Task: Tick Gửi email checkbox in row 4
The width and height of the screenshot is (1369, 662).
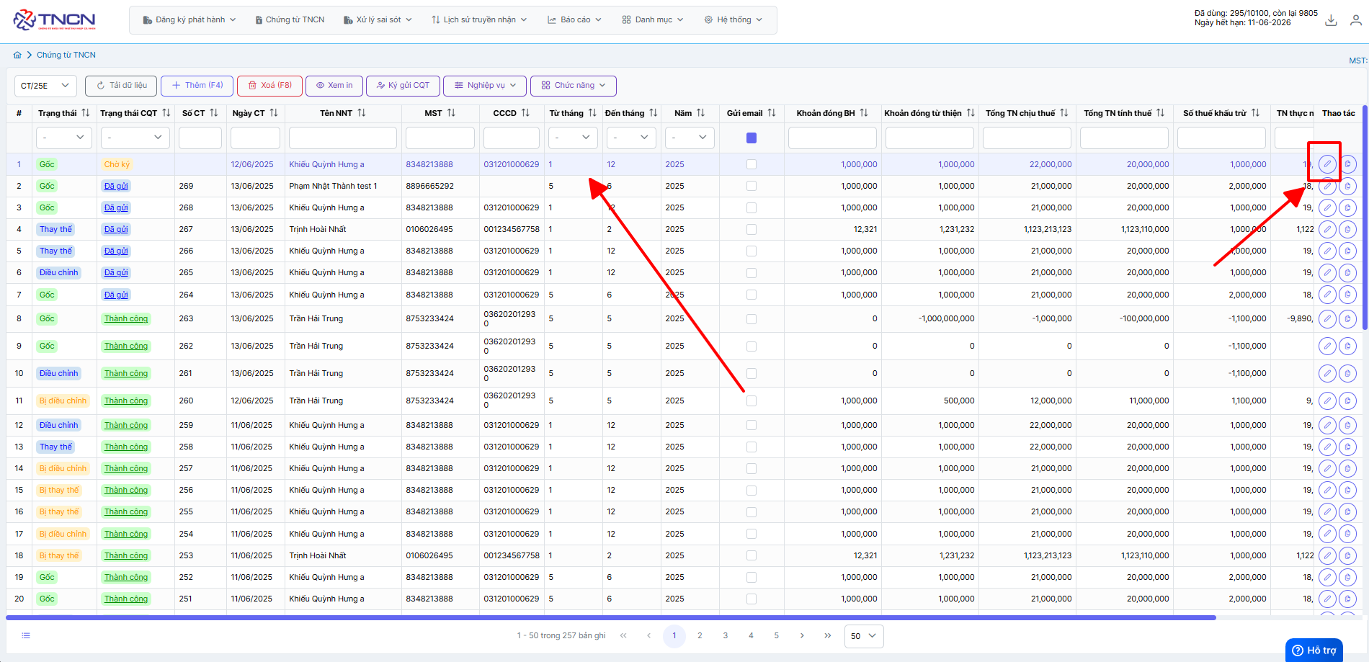Action: 752,230
